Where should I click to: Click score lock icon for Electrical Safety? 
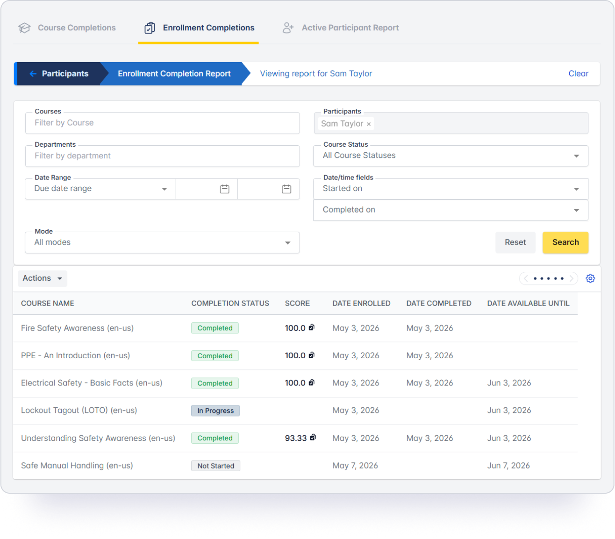pyautogui.click(x=312, y=382)
